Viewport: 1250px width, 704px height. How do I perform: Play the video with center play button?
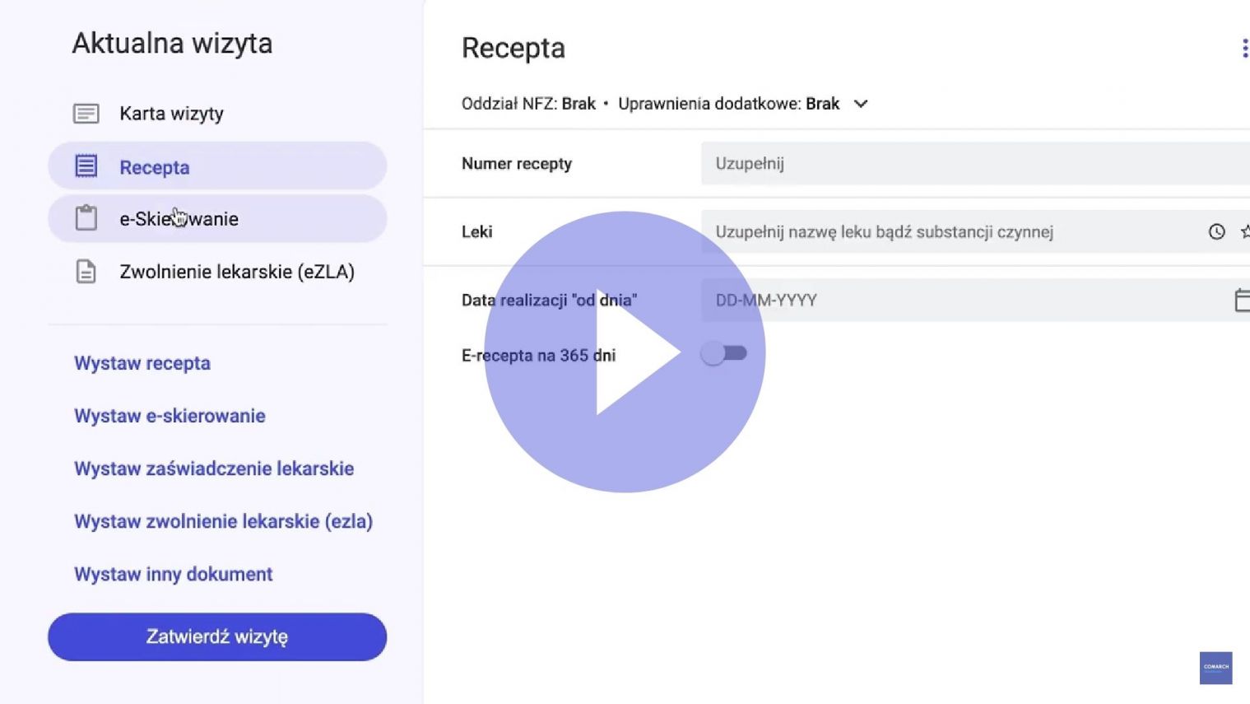(x=625, y=352)
